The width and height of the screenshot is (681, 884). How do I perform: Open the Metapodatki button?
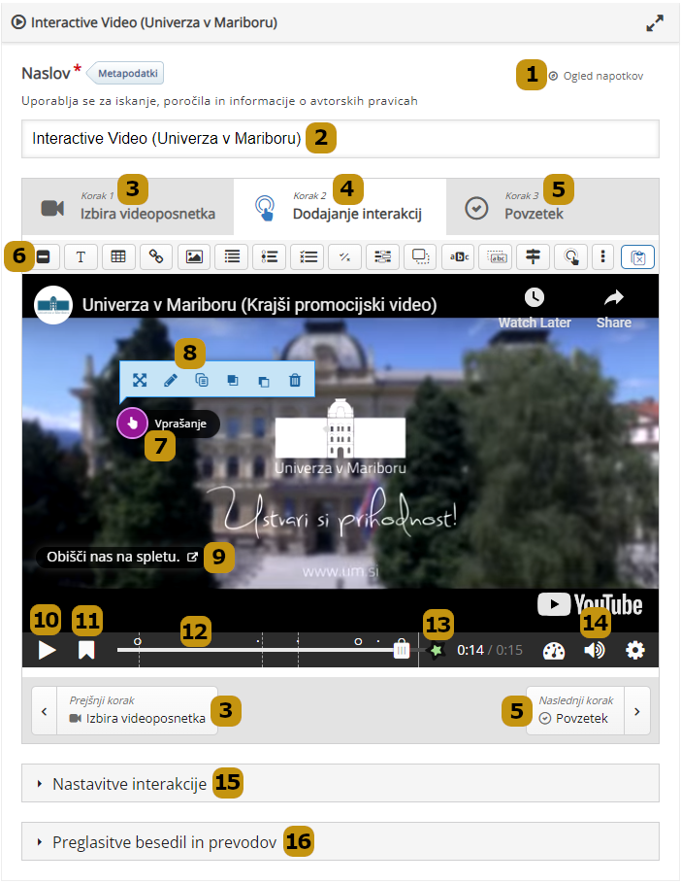coord(125,73)
